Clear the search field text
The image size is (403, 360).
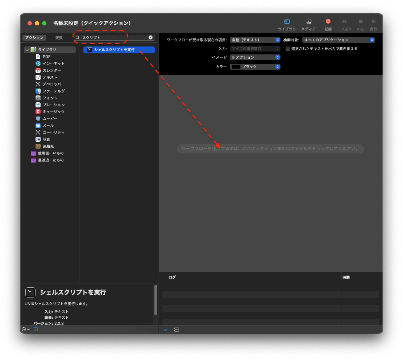click(151, 38)
